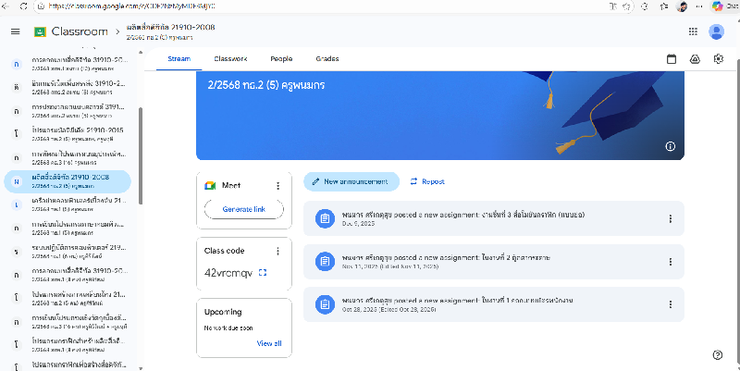
Task: Click the Repost button
Action: point(427,181)
